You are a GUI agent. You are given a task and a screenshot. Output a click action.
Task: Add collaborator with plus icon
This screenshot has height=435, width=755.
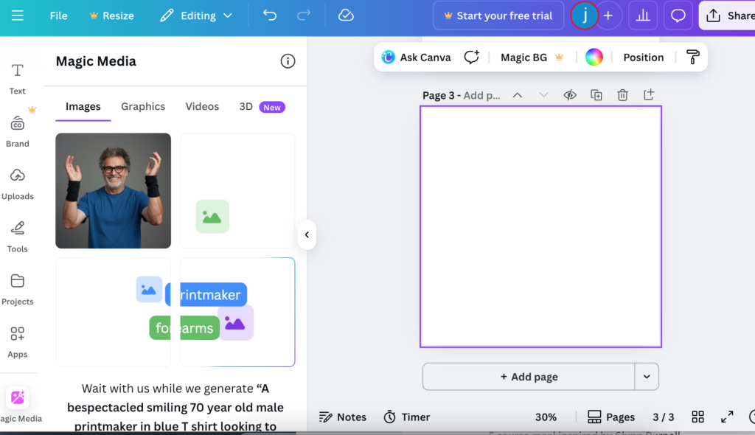[608, 15]
